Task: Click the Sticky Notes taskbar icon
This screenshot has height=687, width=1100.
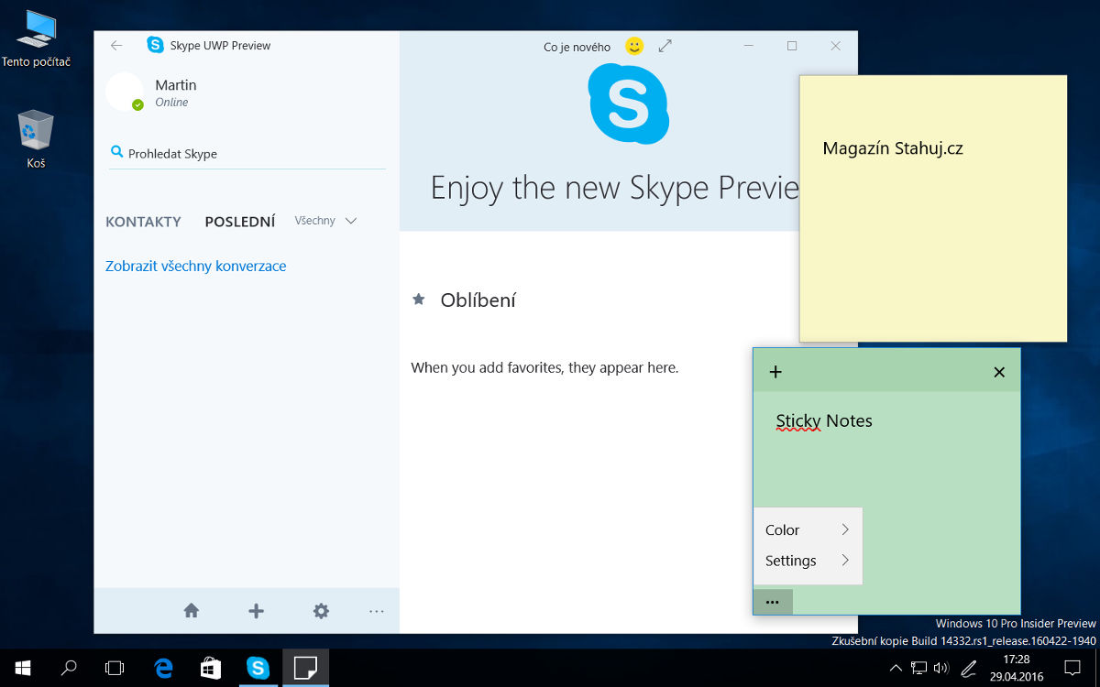Action: (x=305, y=668)
